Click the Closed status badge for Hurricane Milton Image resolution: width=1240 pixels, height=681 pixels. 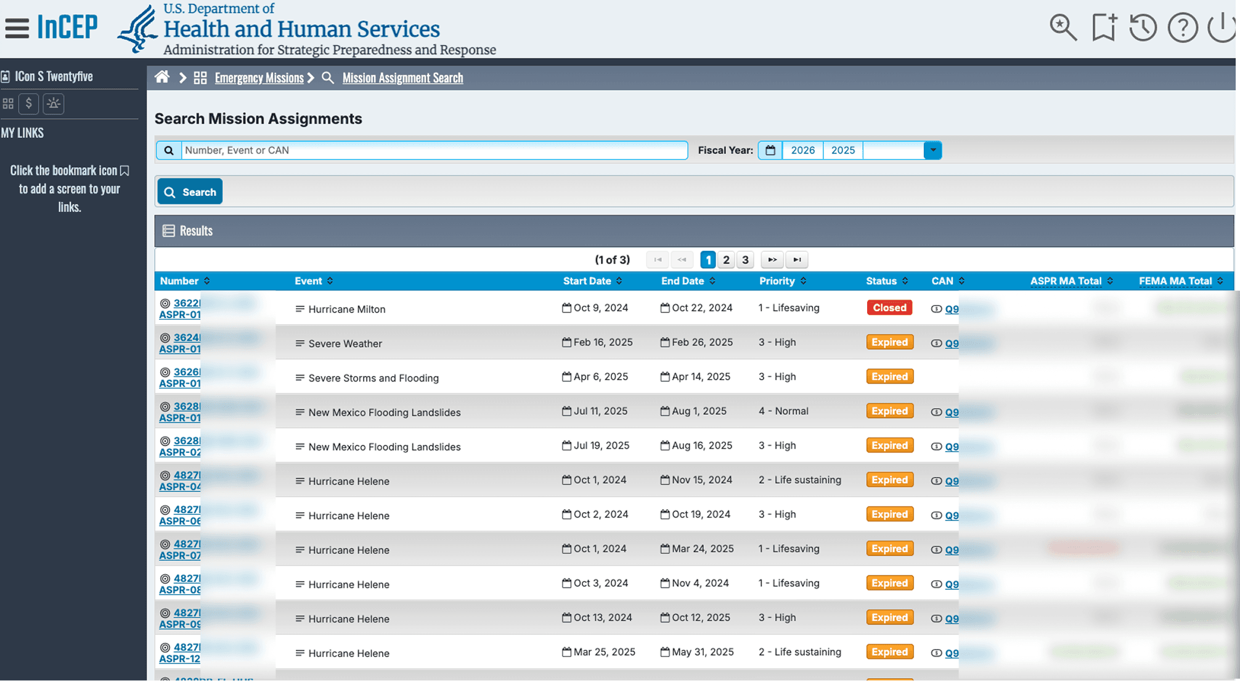[x=889, y=308]
